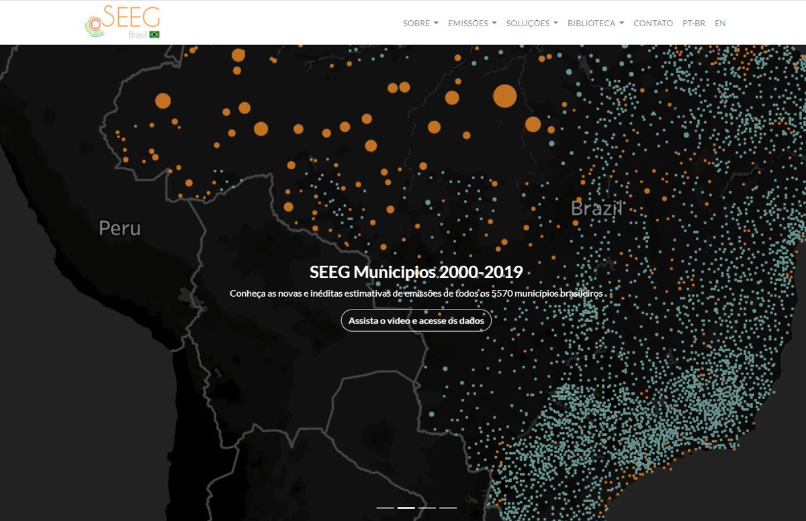This screenshot has width=806, height=521.
Task: Select the third carousel slide indicator
Action: point(427,508)
